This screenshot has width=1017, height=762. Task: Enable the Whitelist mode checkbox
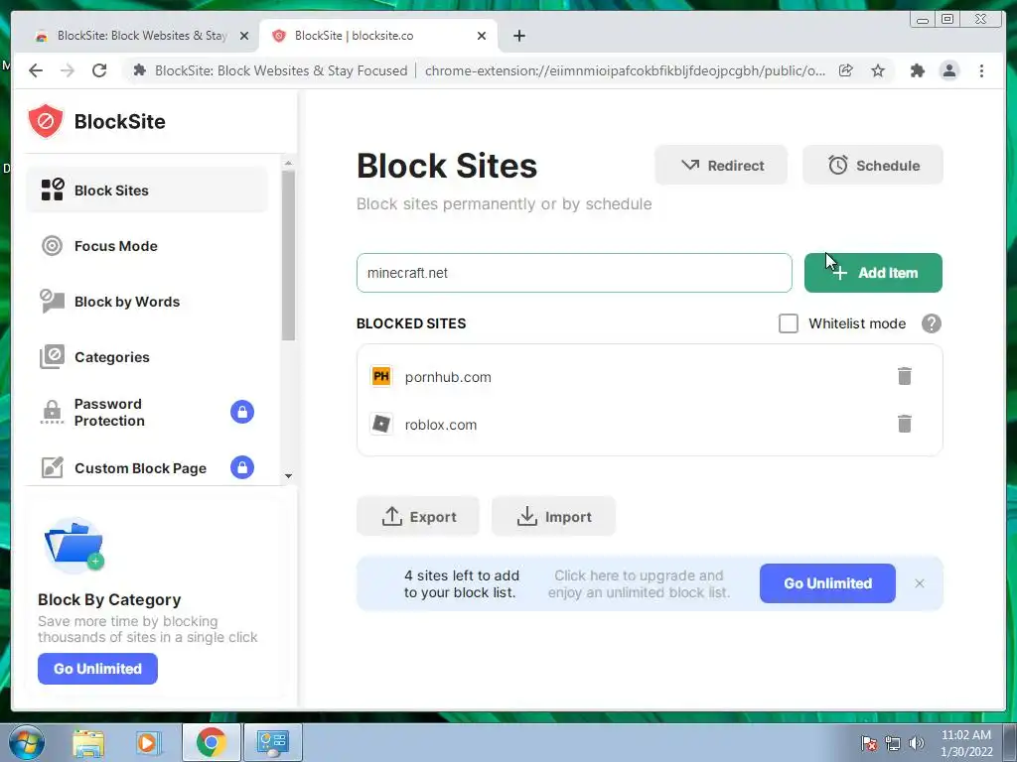(x=788, y=323)
